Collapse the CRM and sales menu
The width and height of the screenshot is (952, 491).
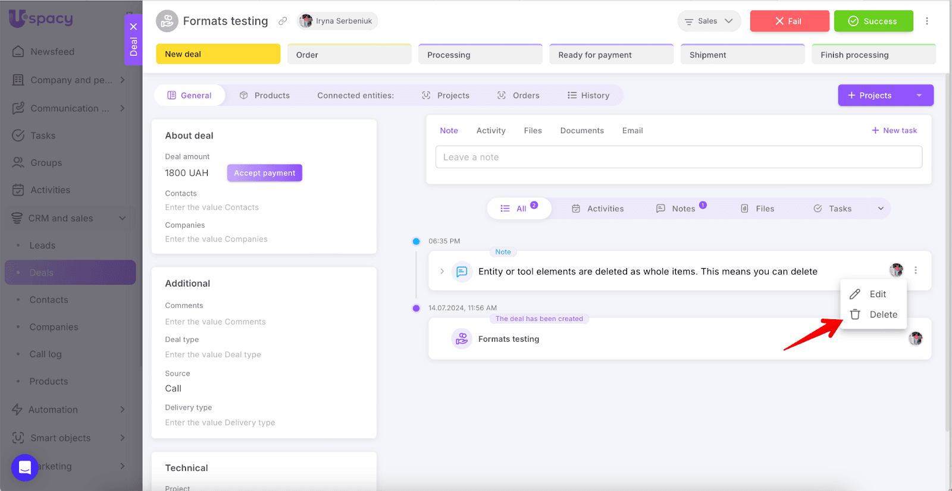tap(123, 218)
